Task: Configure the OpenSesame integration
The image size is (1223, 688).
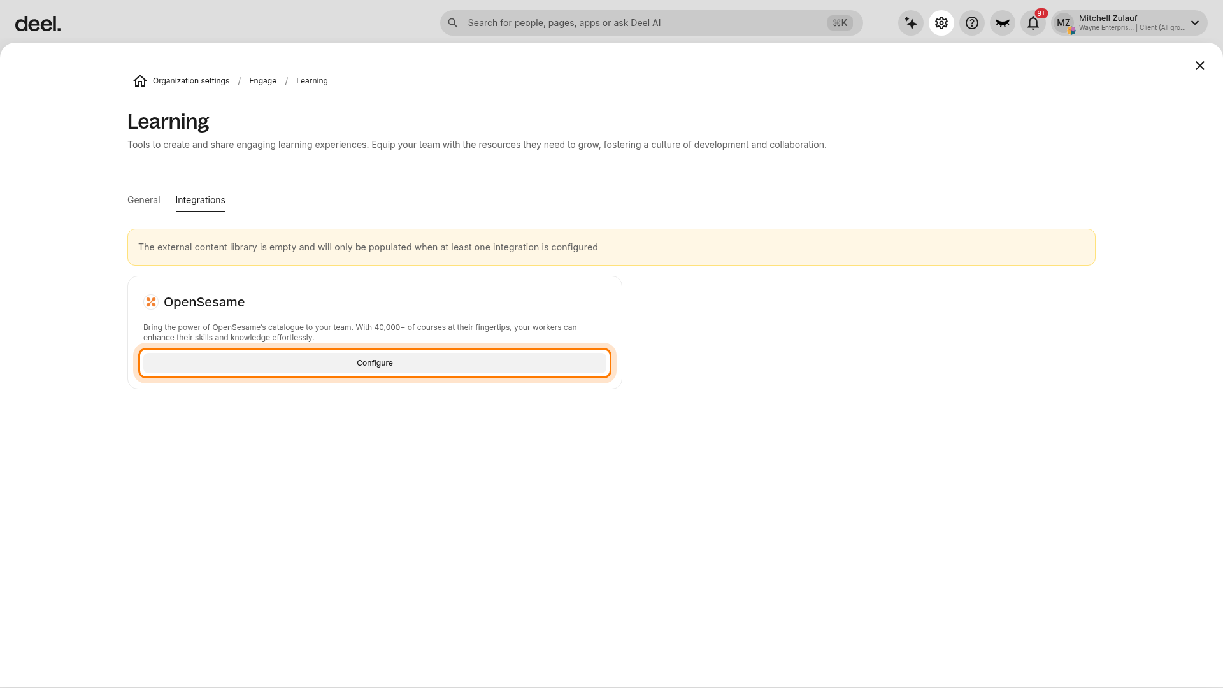Action: pyautogui.click(x=375, y=363)
